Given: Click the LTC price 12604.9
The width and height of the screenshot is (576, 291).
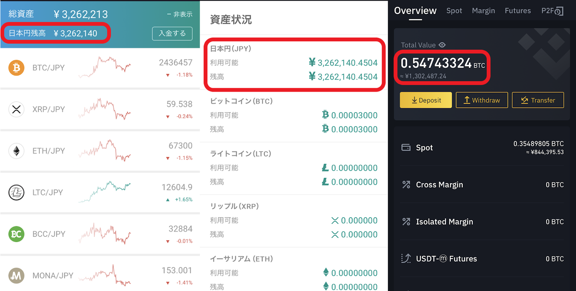Looking at the screenshot, I should [x=177, y=187].
